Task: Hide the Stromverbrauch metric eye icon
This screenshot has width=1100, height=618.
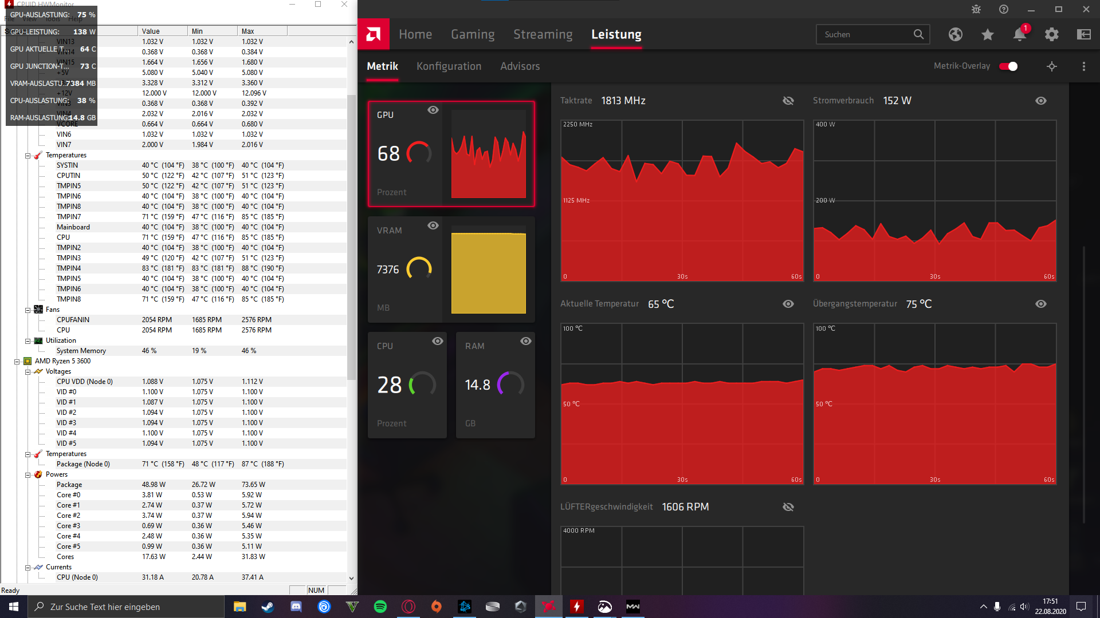Action: pos(1041,101)
